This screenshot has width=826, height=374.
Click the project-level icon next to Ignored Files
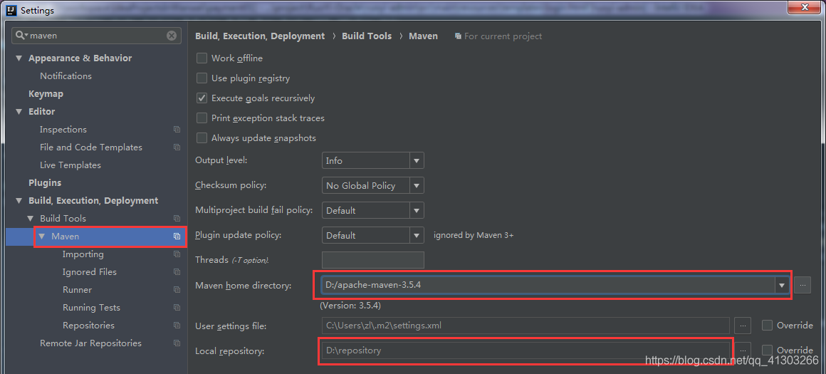[x=177, y=272]
